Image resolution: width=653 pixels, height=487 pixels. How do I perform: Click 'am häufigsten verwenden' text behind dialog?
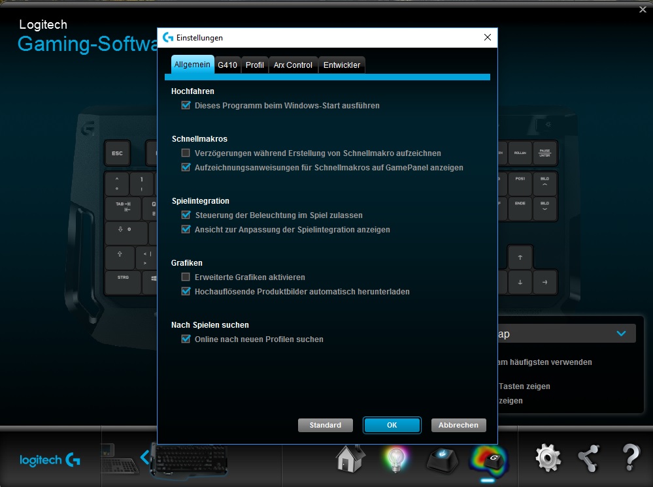click(x=544, y=362)
